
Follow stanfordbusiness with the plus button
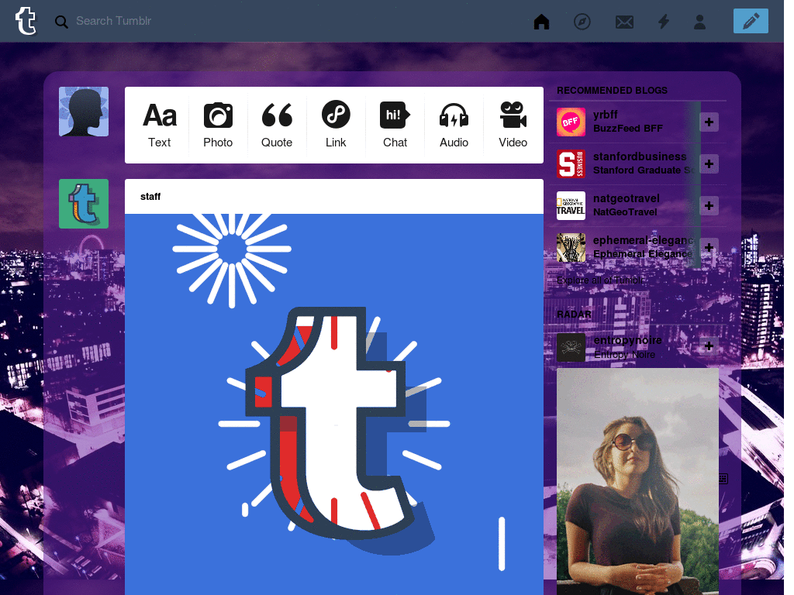tap(709, 164)
